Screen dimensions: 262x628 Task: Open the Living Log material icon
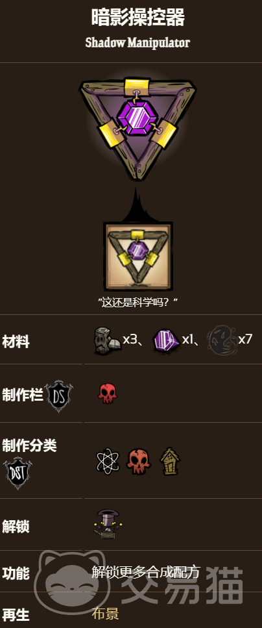106,341
